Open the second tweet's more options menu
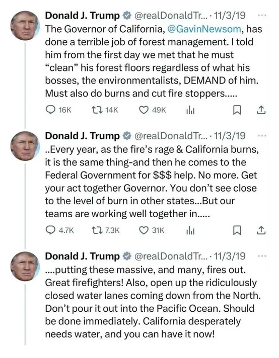Image resolution: width=279 pixels, height=358 pixels. coord(262,136)
